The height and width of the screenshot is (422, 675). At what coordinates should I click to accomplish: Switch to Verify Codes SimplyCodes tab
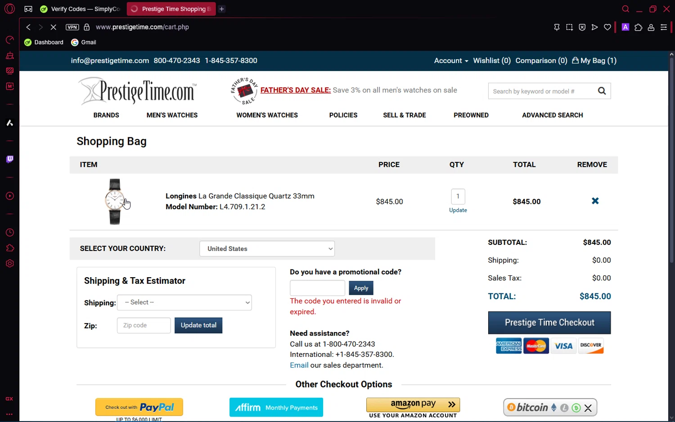pos(80,9)
